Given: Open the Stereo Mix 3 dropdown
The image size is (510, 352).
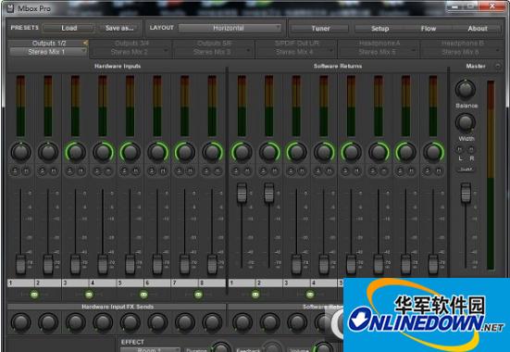Looking at the screenshot, I should click(214, 52).
